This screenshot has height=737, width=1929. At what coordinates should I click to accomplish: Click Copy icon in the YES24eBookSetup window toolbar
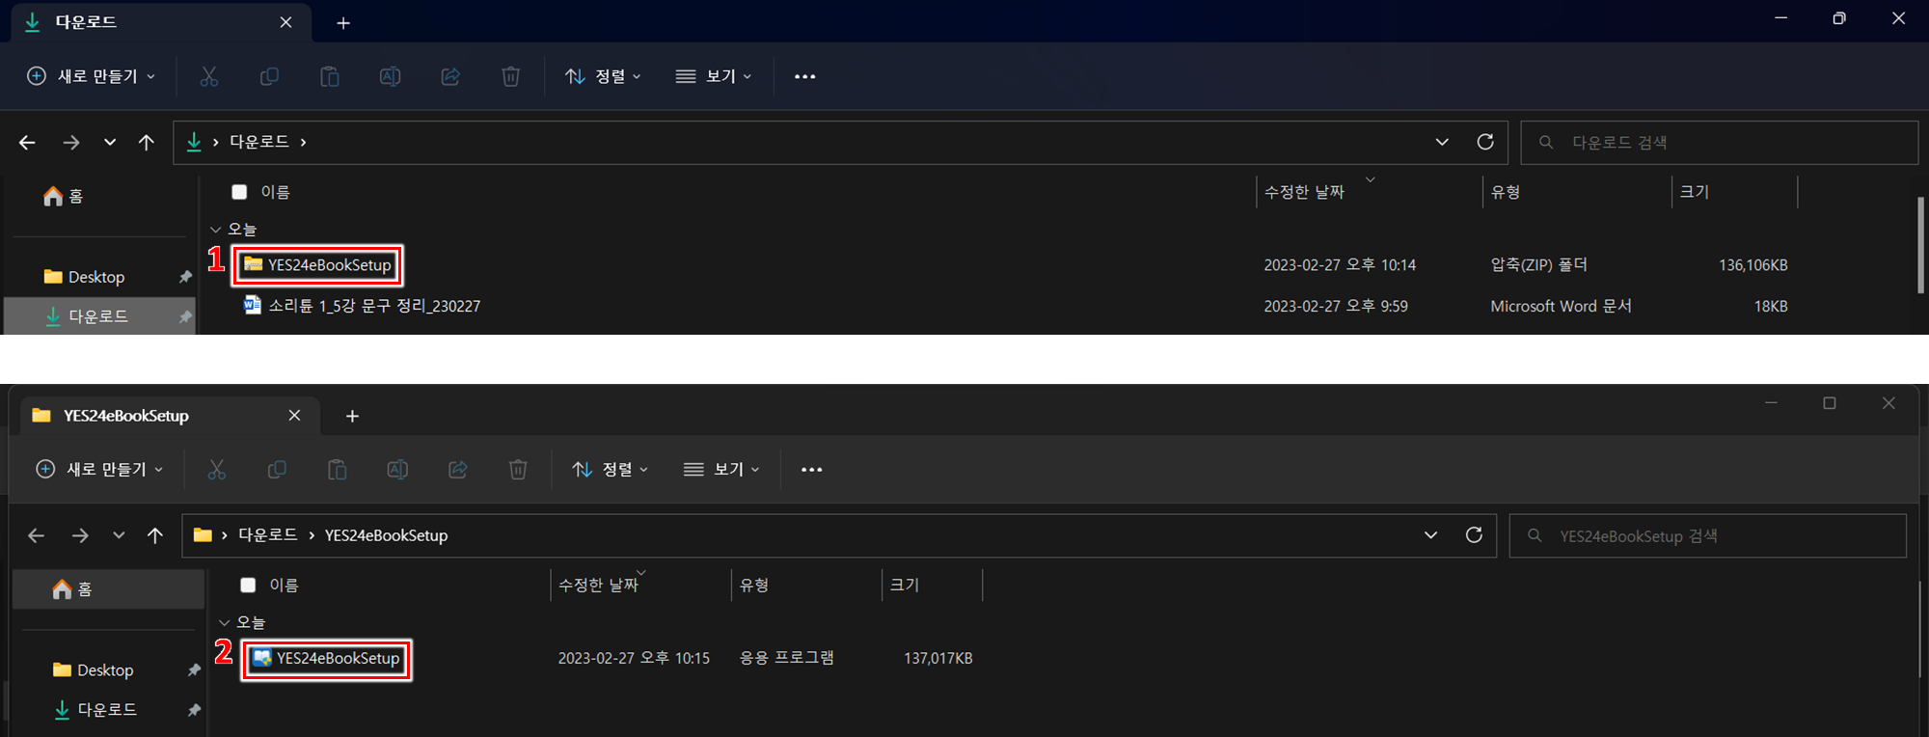[x=277, y=470]
